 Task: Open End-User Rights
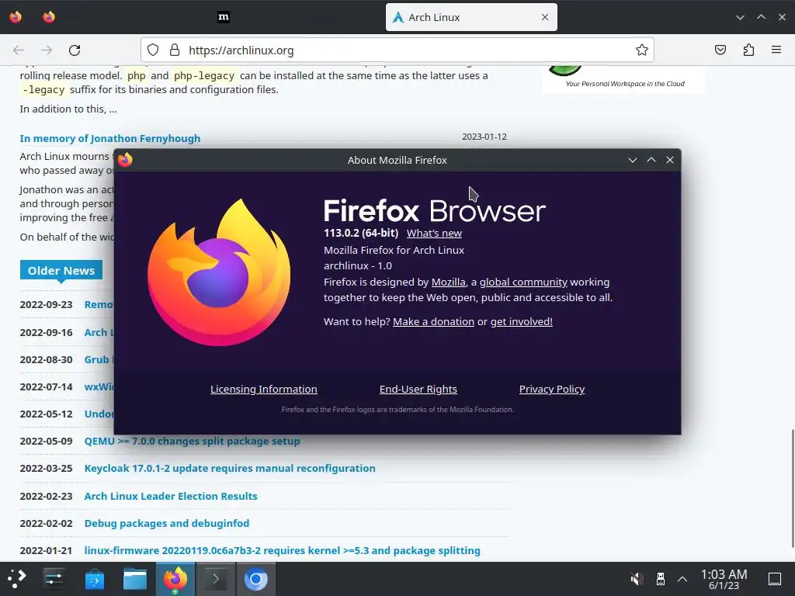pos(418,389)
